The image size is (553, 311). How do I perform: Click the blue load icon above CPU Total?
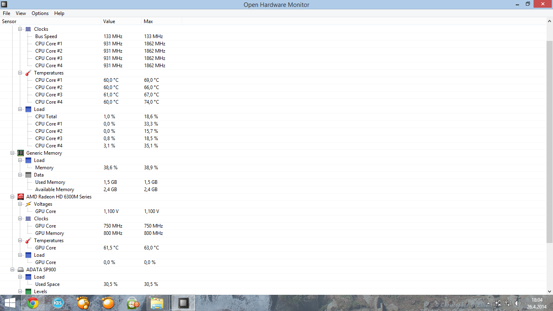coord(28,109)
